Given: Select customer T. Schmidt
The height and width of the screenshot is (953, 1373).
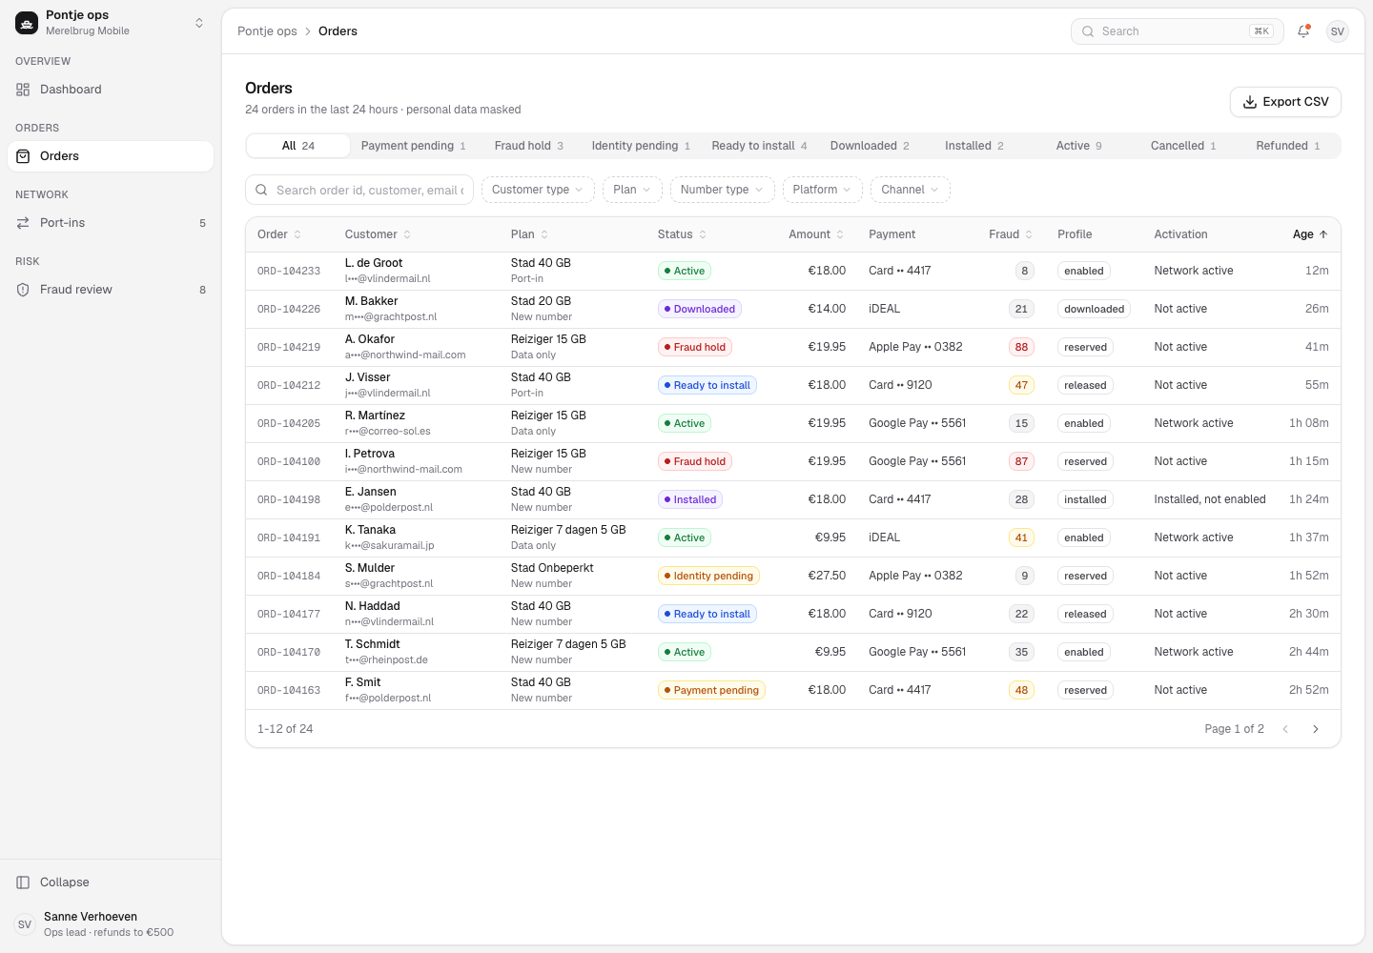Looking at the screenshot, I should coord(372,644).
